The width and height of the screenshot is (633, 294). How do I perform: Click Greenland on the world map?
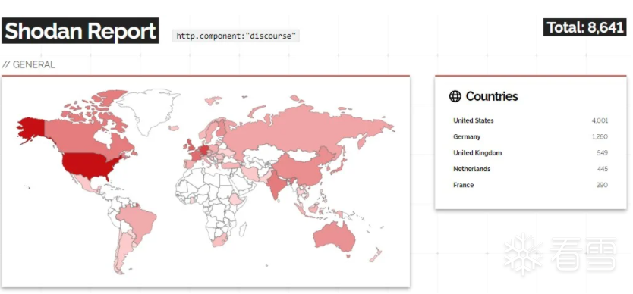click(x=147, y=111)
